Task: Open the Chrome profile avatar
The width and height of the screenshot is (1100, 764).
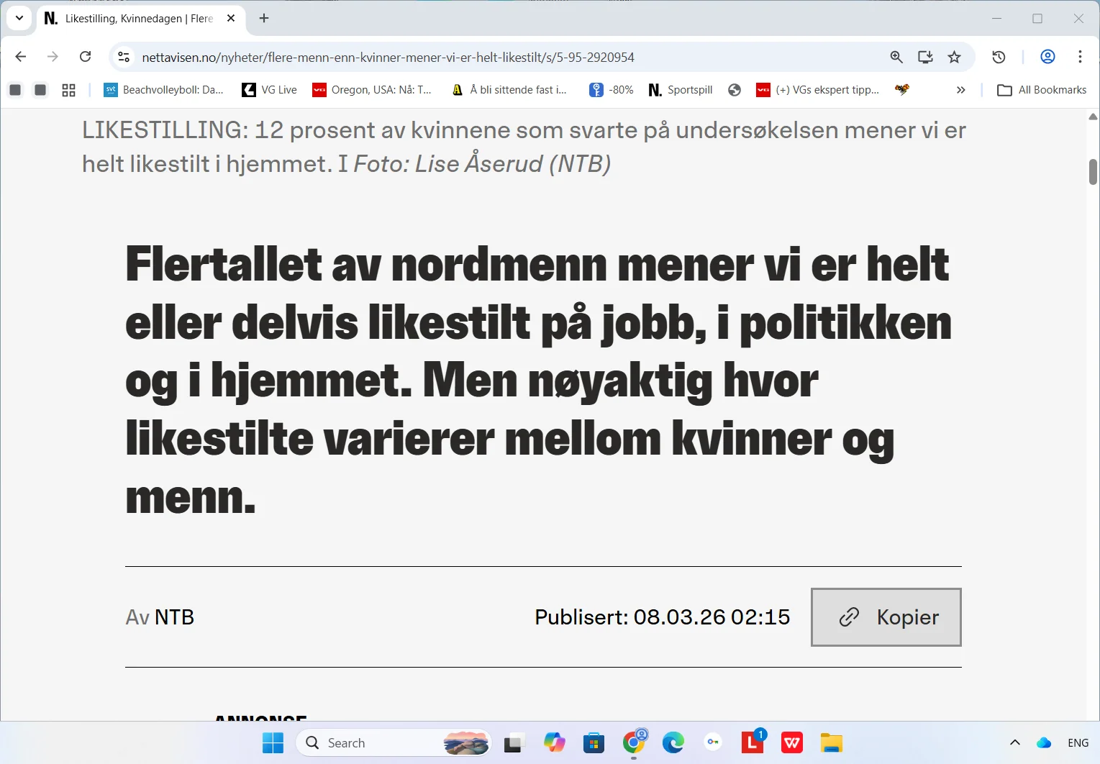Action: [1047, 57]
